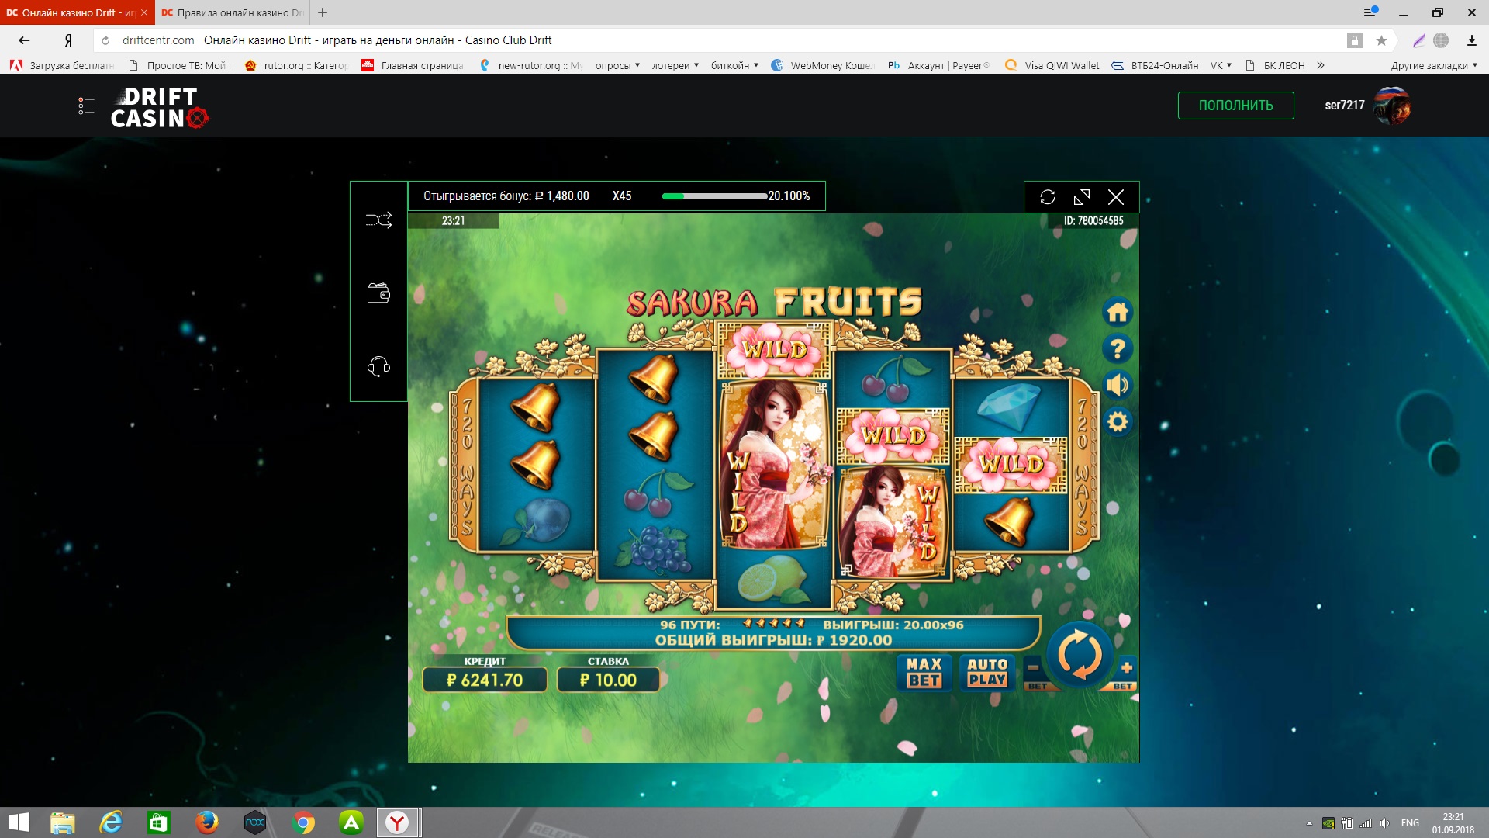The height and width of the screenshot is (838, 1489).
Task: Open the game settings gear icon
Action: pyautogui.click(x=1118, y=422)
